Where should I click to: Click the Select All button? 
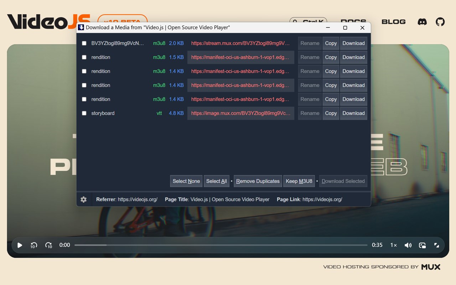(217, 181)
